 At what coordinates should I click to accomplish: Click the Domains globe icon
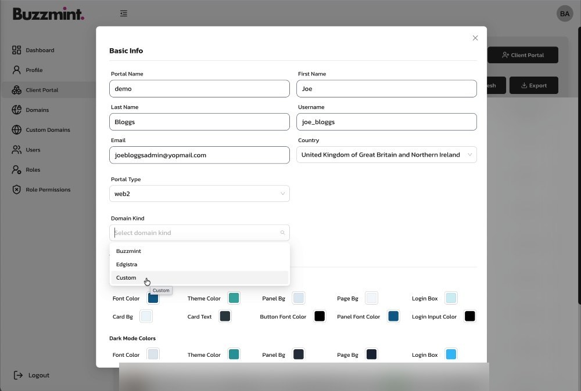tap(16, 110)
